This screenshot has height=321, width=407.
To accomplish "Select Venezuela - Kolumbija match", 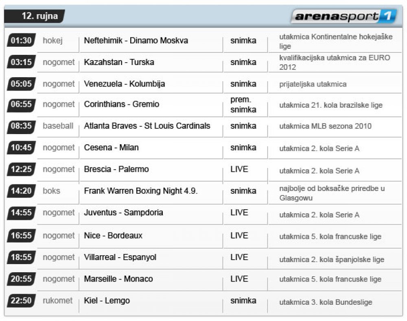I will coord(125,84).
